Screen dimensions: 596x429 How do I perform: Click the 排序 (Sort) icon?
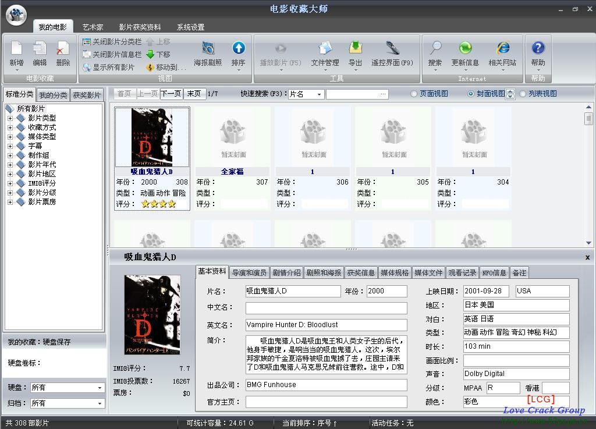tap(238, 49)
